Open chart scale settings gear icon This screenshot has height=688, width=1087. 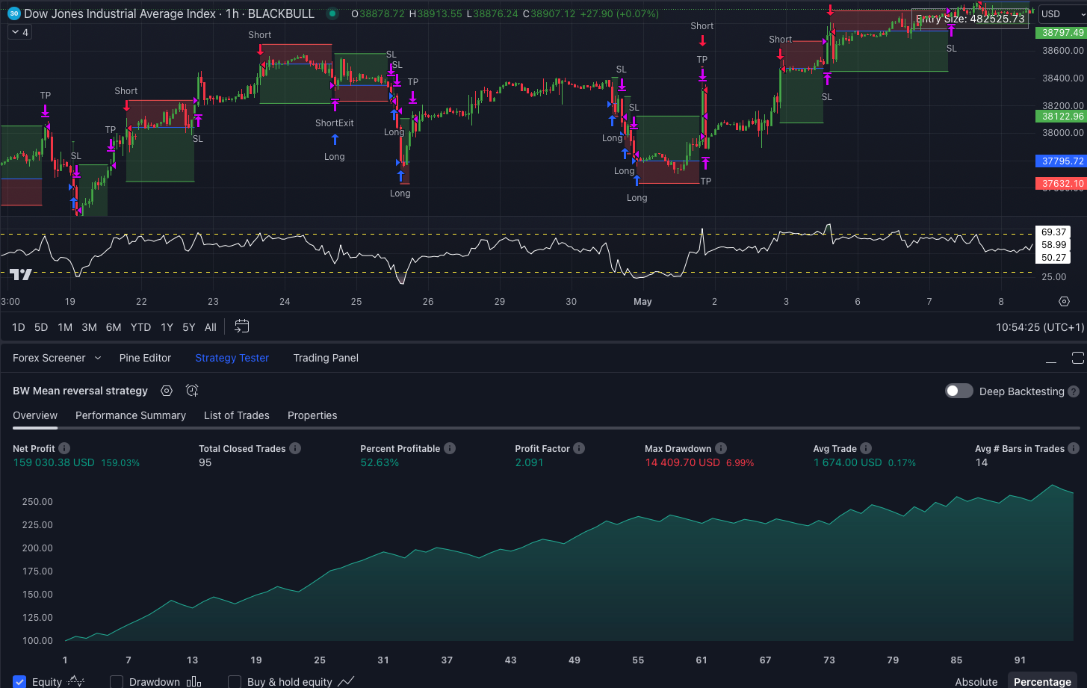(1064, 301)
